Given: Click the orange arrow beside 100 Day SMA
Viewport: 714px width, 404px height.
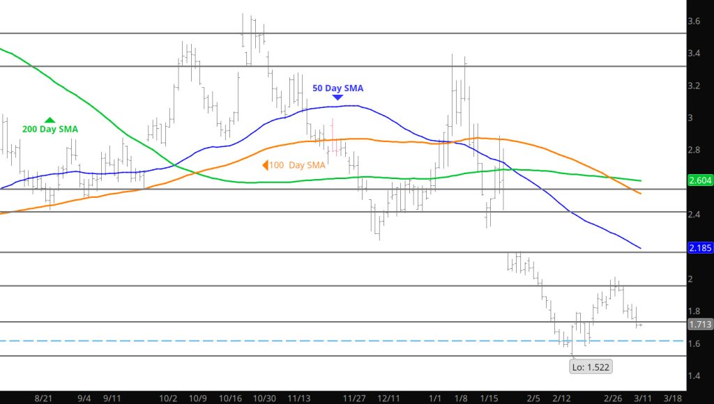Looking at the screenshot, I should click(266, 165).
